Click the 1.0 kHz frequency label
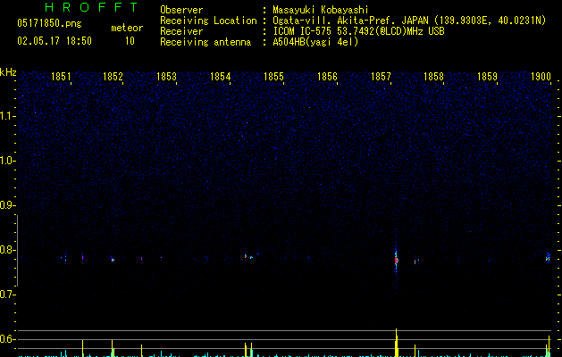 7,161
